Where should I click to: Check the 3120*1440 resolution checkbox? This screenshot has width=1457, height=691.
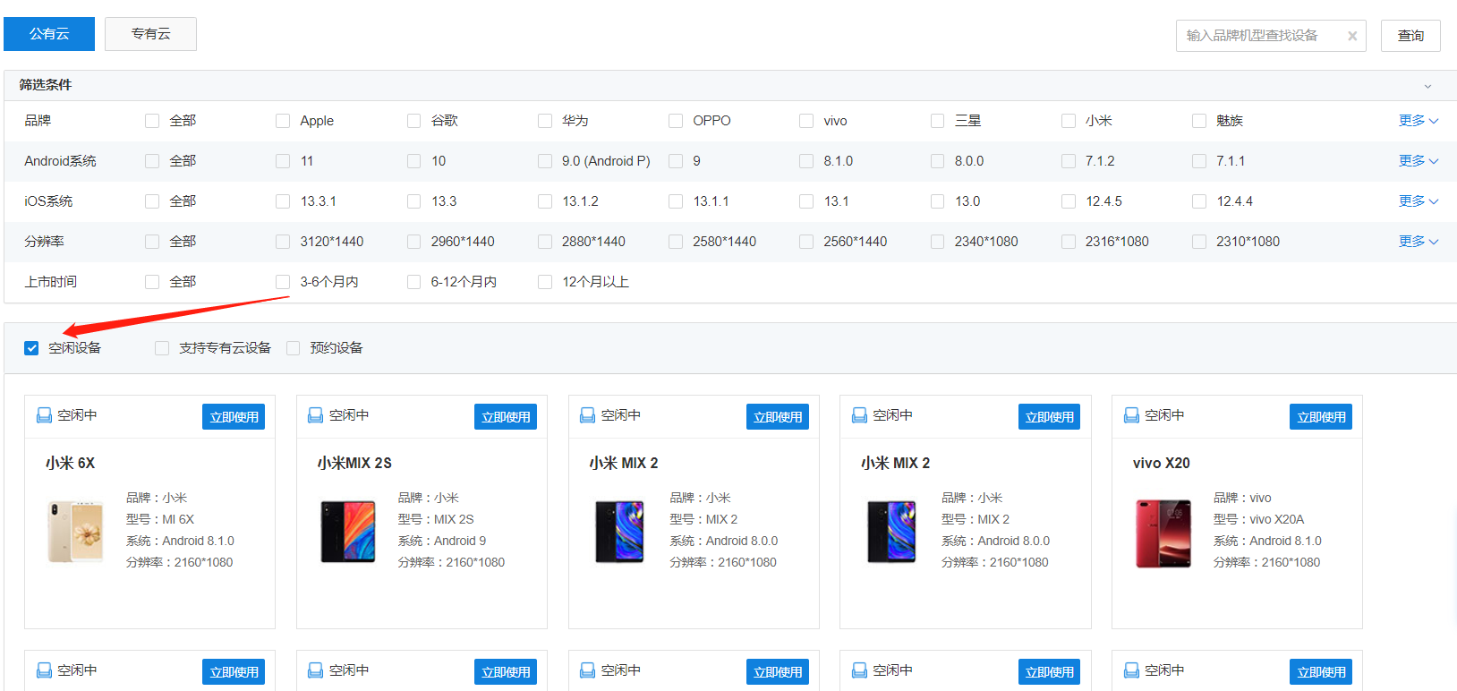(x=283, y=242)
